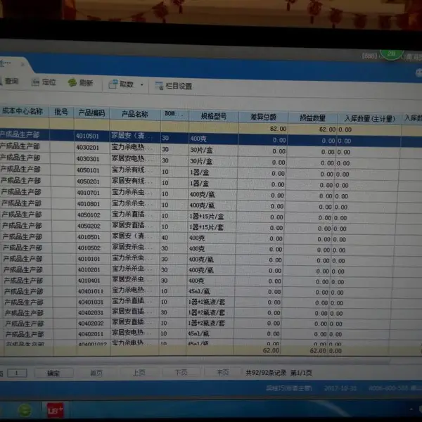The height and width of the screenshot is (422, 422).
Task: Click the 共92/92条记录 record count text
Action: click(266, 373)
